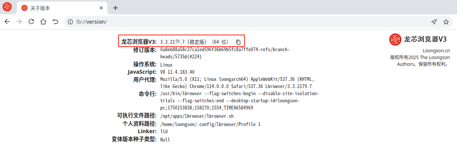Click the forward navigation arrow
The width and height of the screenshot is (457, 167).
click(19, 22)
